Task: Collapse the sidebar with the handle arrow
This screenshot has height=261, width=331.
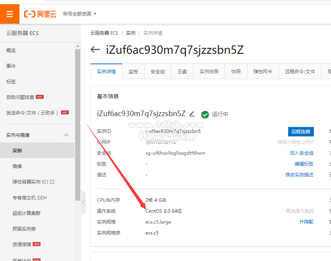Action: [x=83, y=203]
